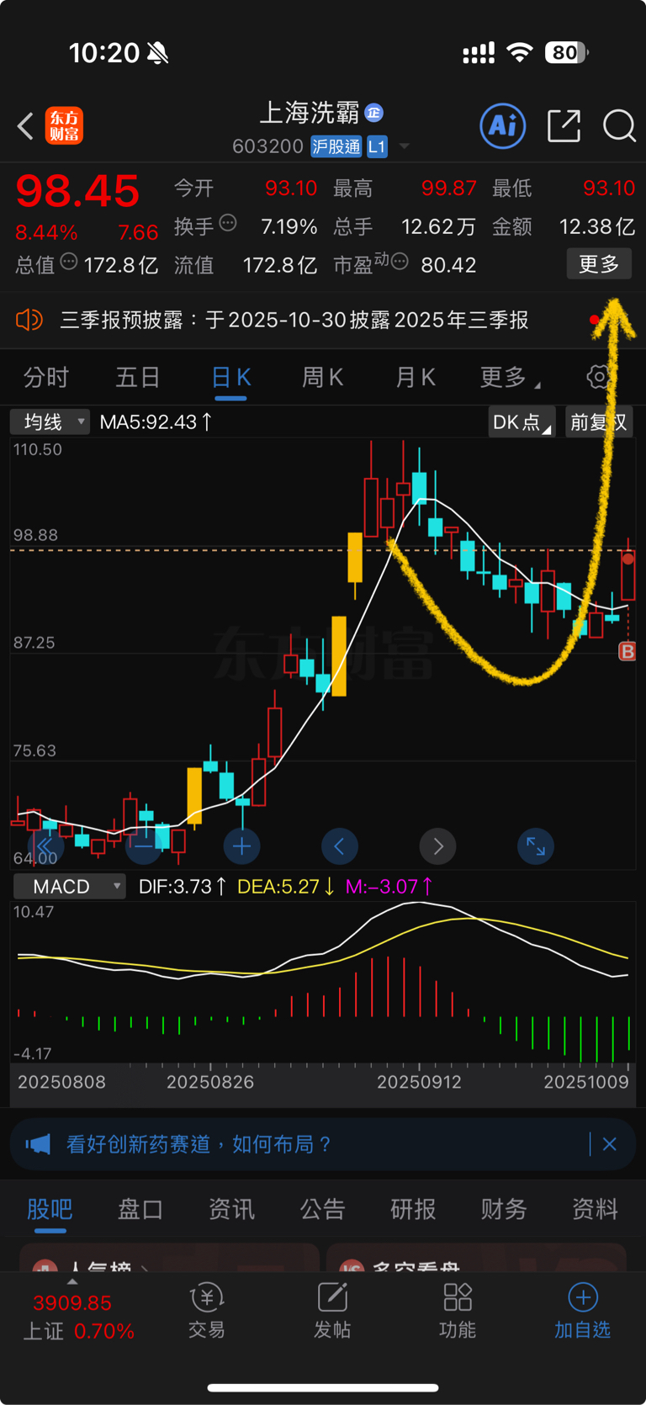The width and height of the screenshot is (646, 1405).
Task: Tap the 换手 info icon
Action: pyautogui.click(x=228, y=223)
